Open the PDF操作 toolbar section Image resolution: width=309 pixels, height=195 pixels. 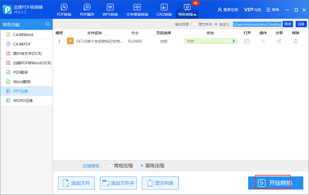87,10
